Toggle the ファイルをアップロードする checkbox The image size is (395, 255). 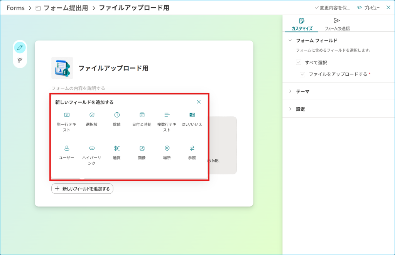[x=302, y=74]
